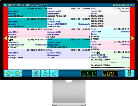Click the Garçom WALTENY label in order 8924
Viewport: 138px width, 106px height.
tap(99, 57)
